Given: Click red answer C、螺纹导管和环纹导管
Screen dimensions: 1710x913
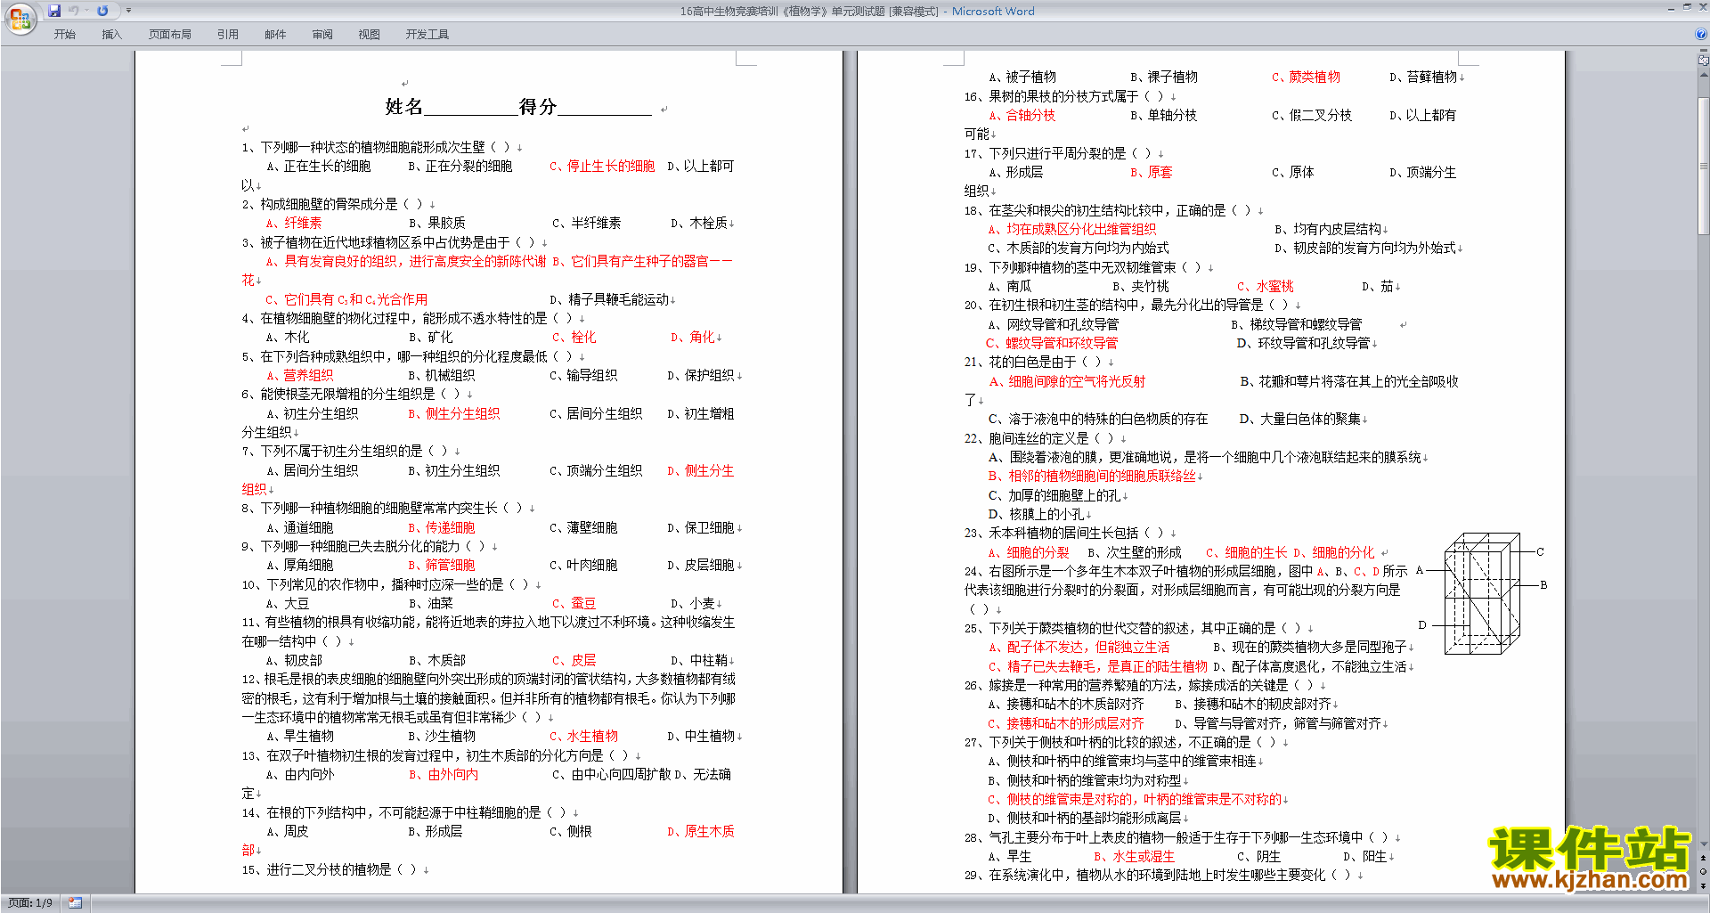Looking at the screenshot, I should pyautogui.click(x=1052, y=344).
